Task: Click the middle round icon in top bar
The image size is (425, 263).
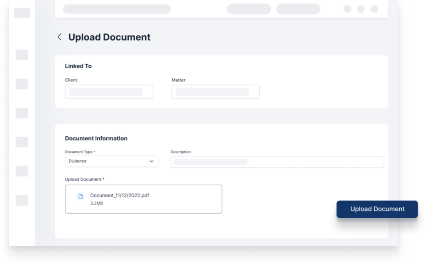Action: click(x=361, y=9)
